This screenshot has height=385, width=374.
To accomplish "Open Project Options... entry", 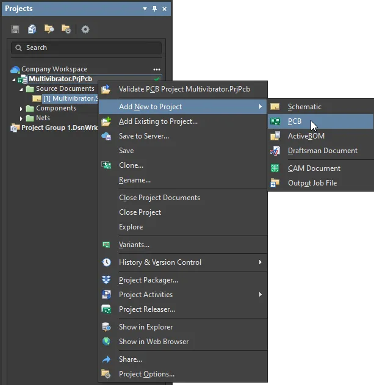I will [183, 374].
